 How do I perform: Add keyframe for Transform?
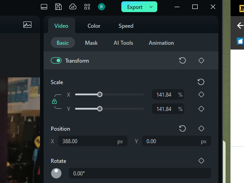coord(201,60)
